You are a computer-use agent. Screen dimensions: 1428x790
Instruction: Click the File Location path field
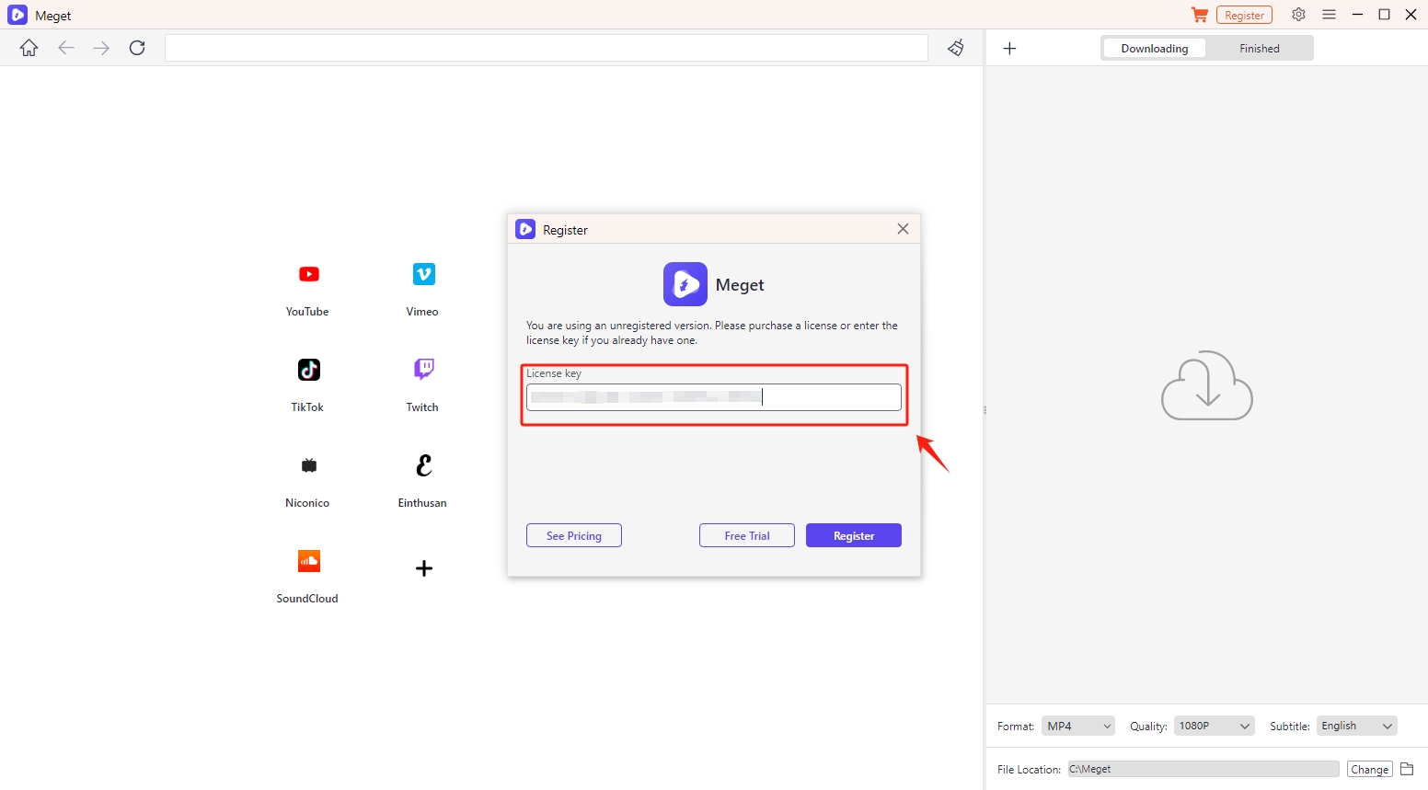click(1203, 769)
